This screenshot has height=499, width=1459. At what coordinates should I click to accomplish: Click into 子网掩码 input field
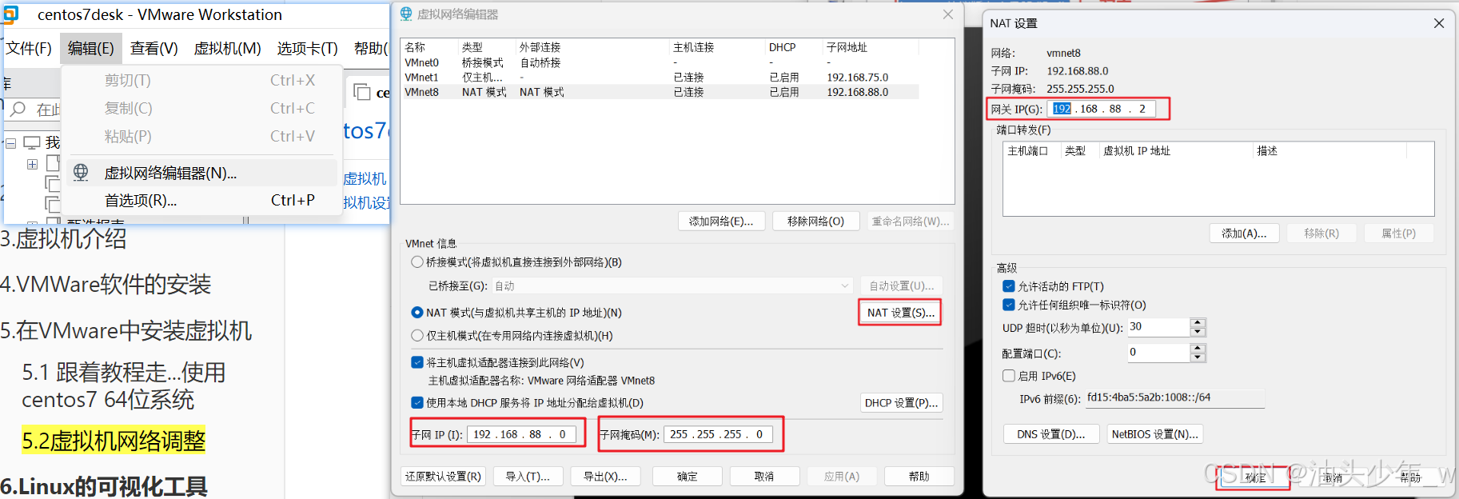pos(719,434)
